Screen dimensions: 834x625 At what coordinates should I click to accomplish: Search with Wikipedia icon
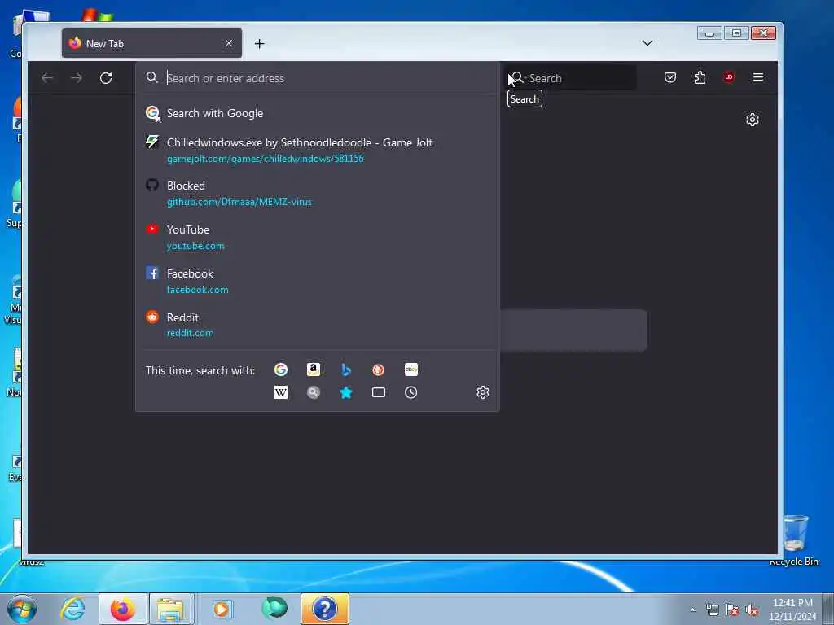pos(281,392)
